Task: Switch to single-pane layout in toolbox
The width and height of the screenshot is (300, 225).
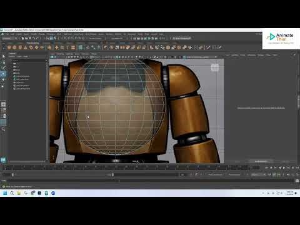Action: [x=3, y=104]
